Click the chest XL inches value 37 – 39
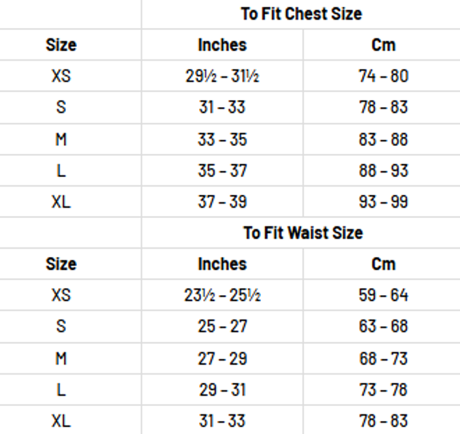The height and width of the screenshot is (434, 460). 222,202
